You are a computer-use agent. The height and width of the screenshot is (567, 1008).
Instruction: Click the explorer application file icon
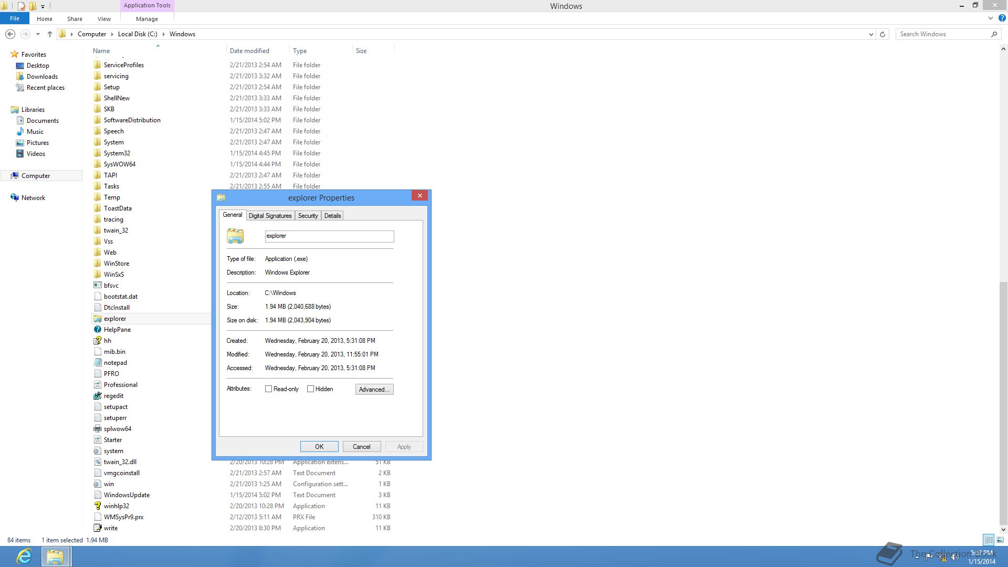point(97,319)
